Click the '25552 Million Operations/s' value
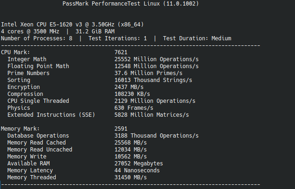The image size is (295, 189). coord(157,59)
